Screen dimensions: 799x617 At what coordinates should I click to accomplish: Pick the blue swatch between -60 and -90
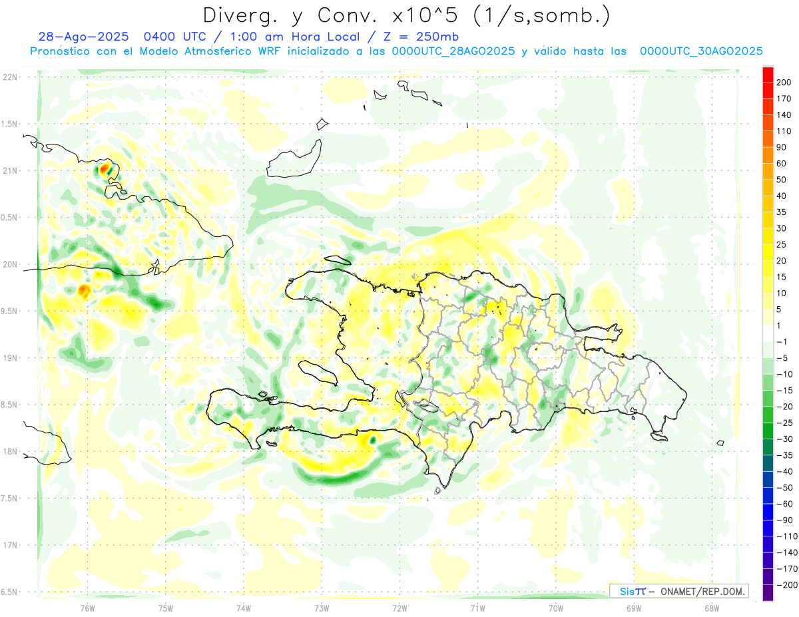[x=768, y=512]
